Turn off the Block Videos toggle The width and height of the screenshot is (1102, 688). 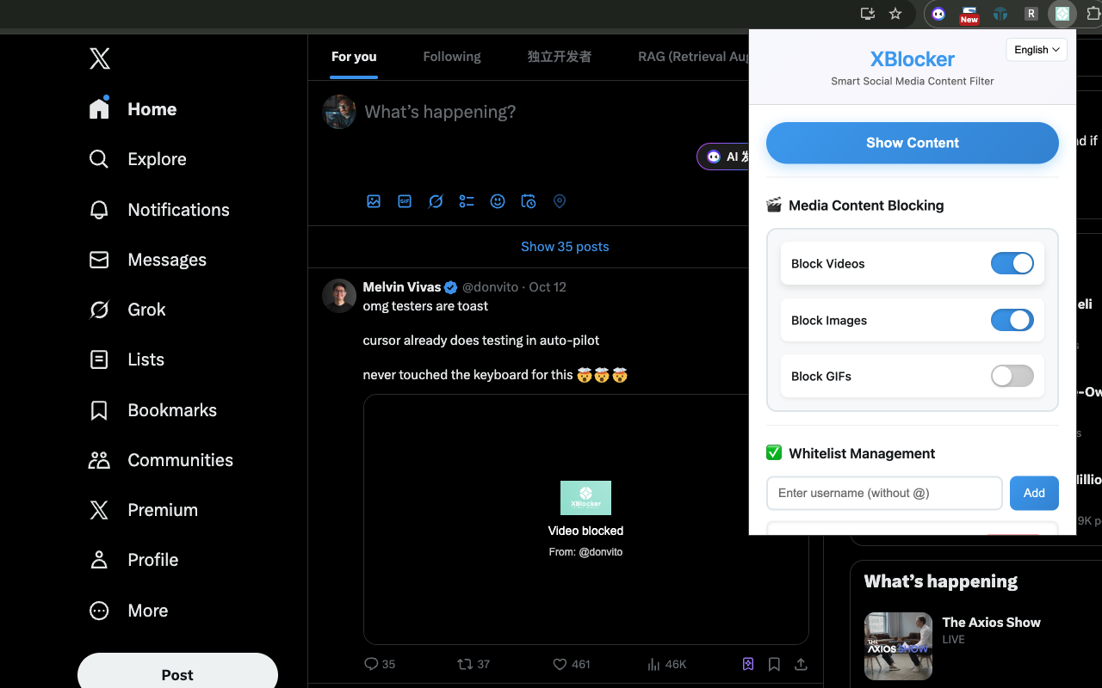click(1012, 263)
